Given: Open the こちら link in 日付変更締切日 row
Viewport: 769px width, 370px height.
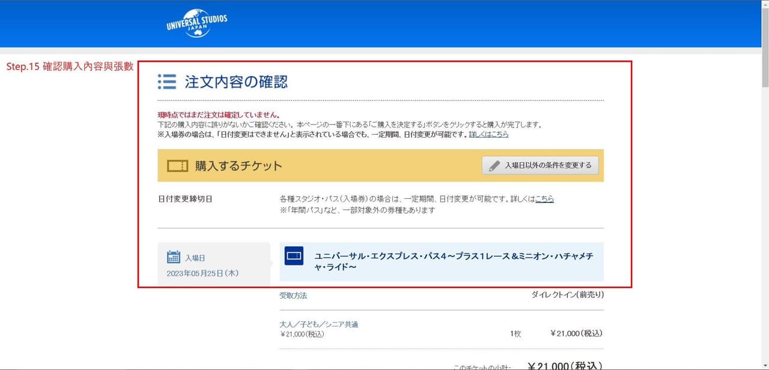Looking at the screenshot, I should [544, 198].
